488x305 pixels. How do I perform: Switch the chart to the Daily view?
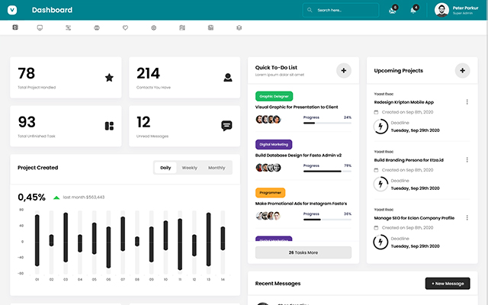click(x=165, y=168)
